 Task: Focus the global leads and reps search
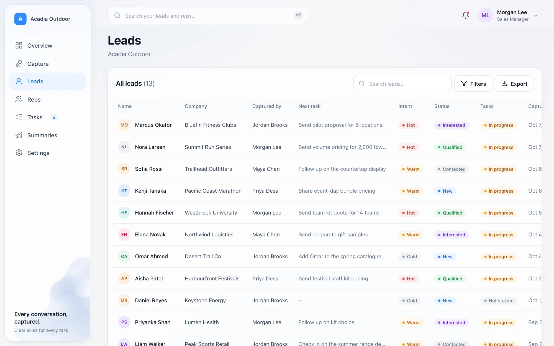[x=208, y=16]
